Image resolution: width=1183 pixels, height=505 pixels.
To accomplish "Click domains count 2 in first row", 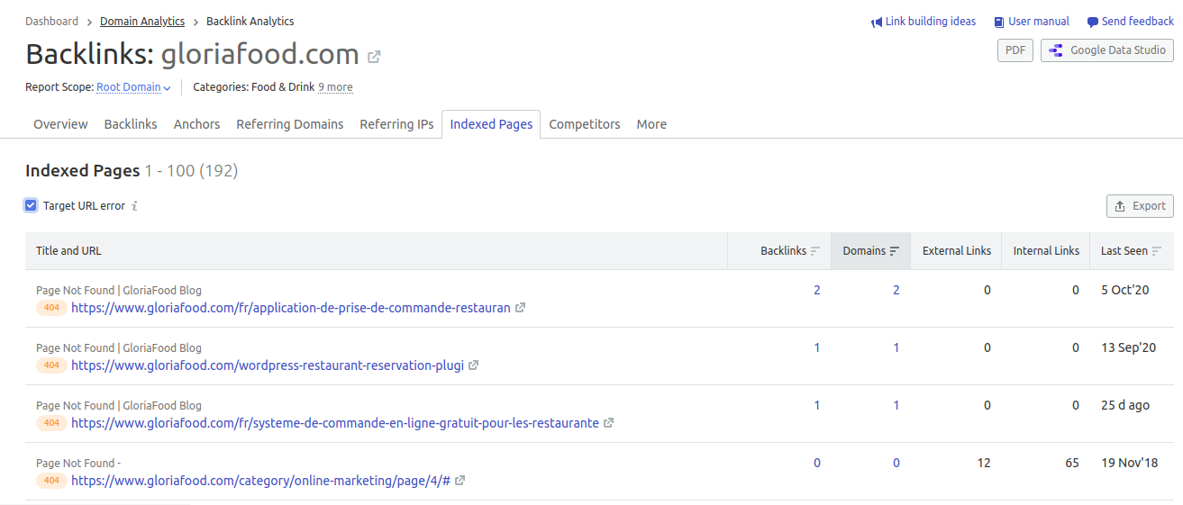I will [896, 290].
